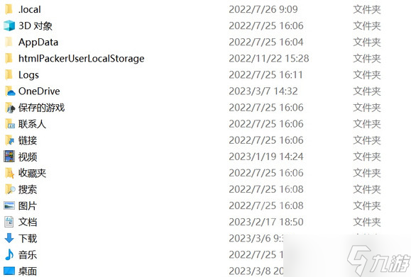Click the Logs folder name

(x=28, y=75)
